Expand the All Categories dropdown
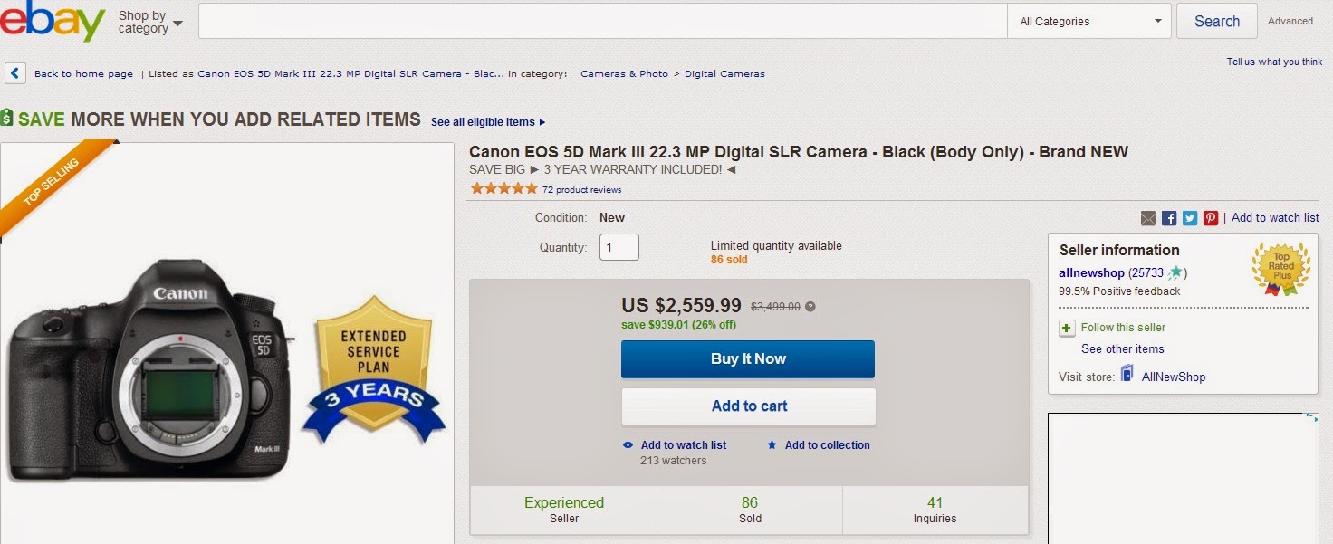1333x544 pixels. click(x=1090, y=22)
